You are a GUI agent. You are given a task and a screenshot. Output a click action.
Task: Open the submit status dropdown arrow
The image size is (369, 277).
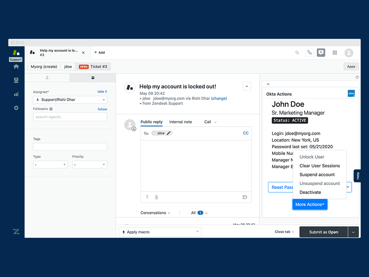[x=353, y=232]
